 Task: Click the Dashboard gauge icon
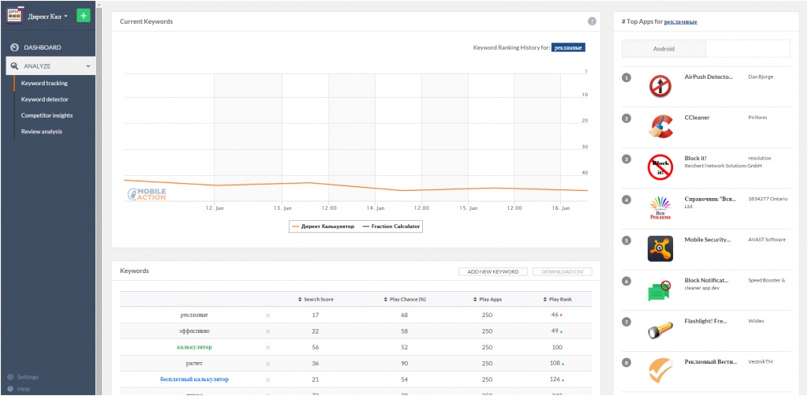14,47
